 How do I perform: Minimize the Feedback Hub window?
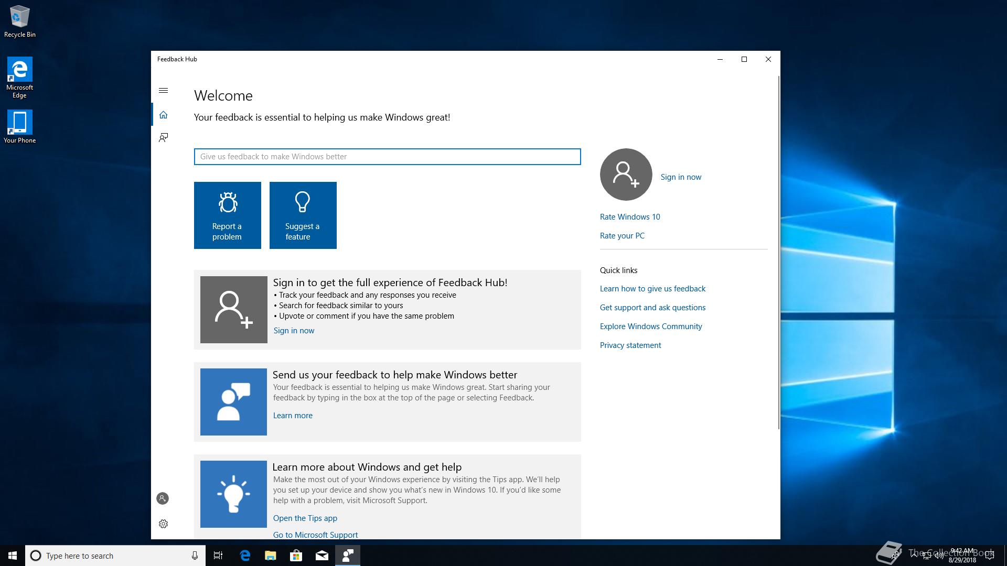(720, 59)
